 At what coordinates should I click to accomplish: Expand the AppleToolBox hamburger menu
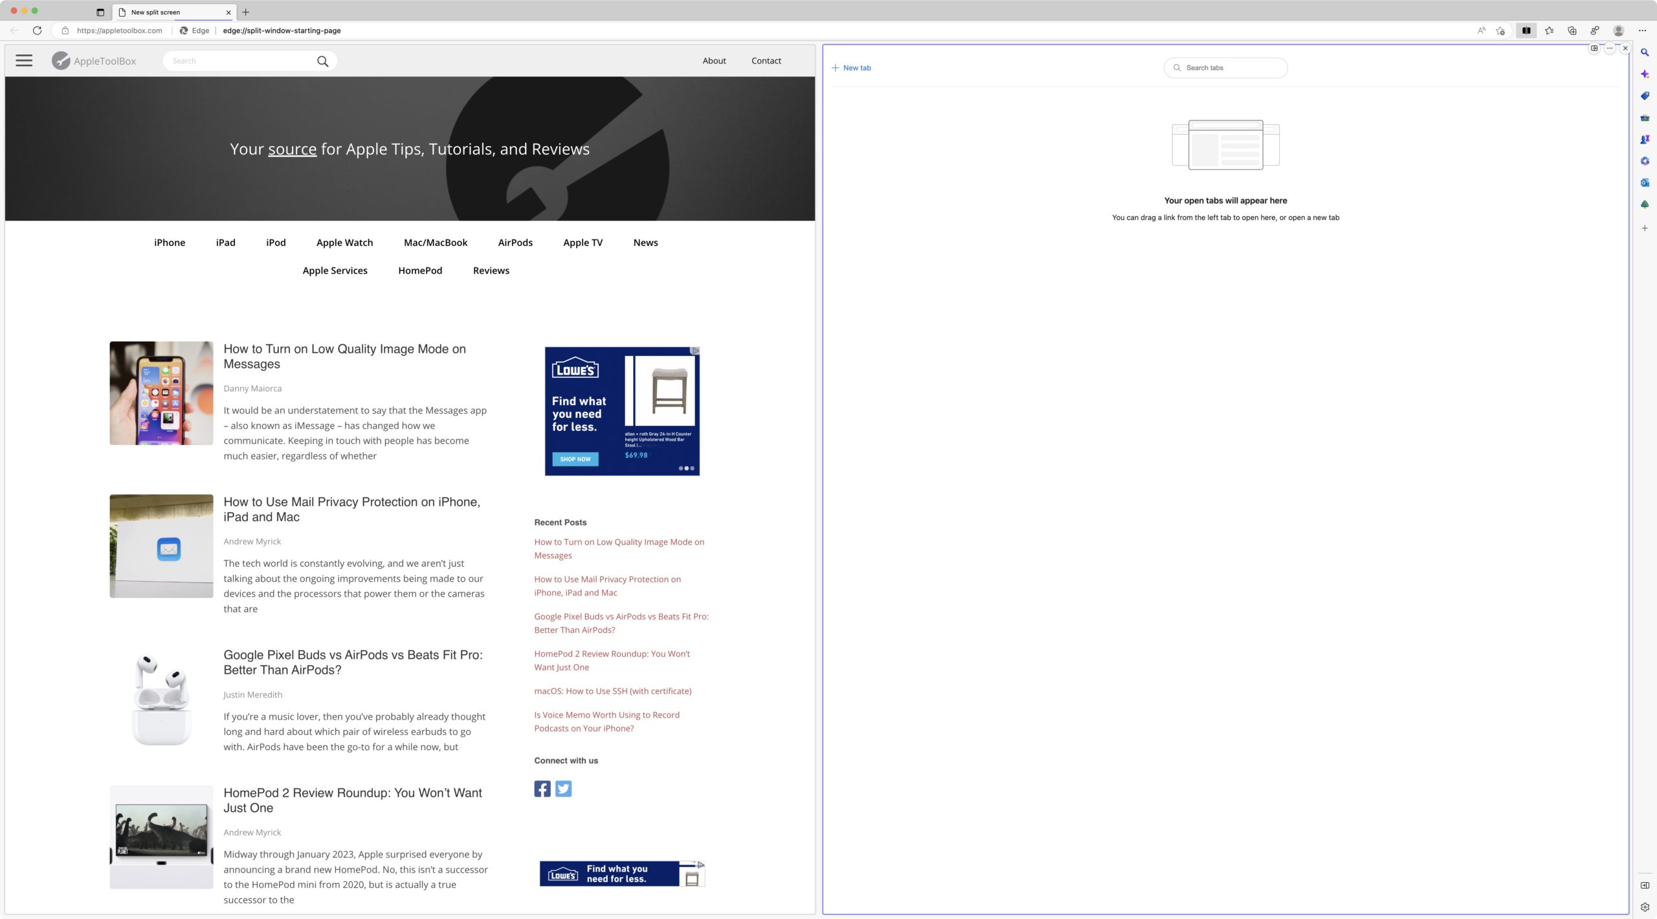[24, 61]
